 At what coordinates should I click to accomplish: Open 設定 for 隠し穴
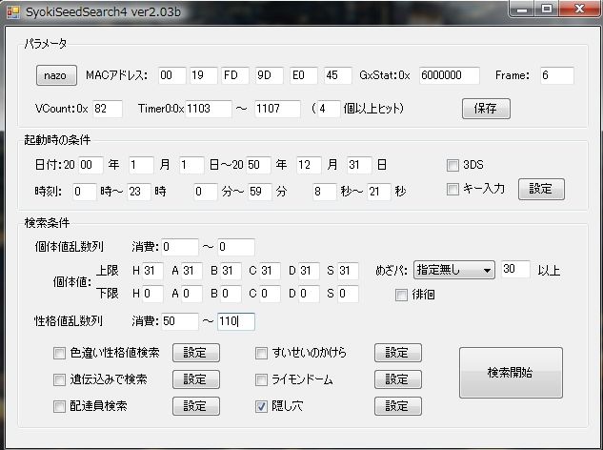click(x=398, y=406)
